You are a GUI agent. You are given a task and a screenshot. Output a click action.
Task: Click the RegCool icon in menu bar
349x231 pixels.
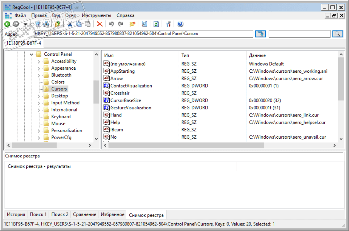8,15
